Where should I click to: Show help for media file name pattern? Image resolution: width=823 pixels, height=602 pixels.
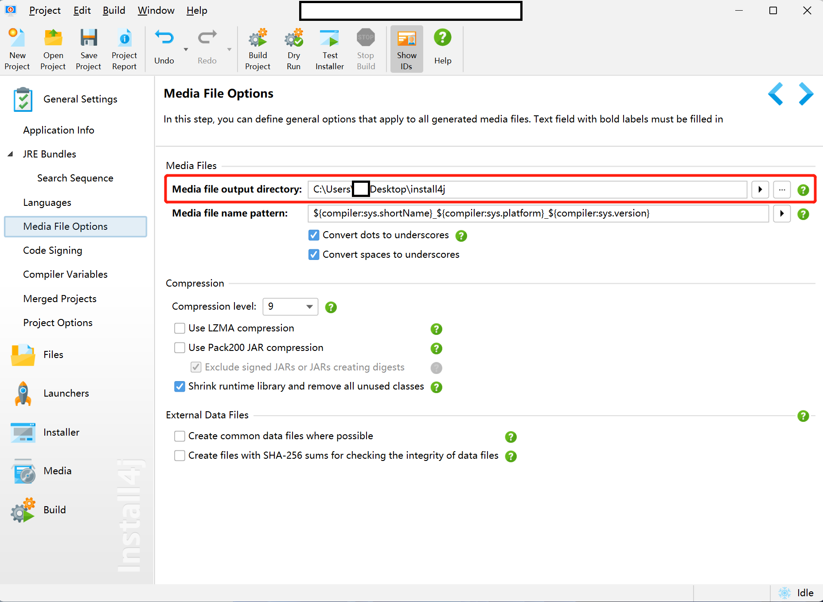point(803,214)
